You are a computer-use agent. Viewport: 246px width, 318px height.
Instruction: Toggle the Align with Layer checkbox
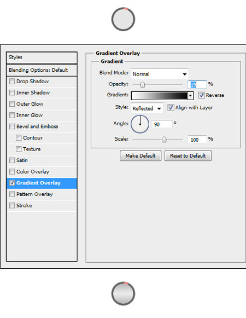(x=171, y=107)
